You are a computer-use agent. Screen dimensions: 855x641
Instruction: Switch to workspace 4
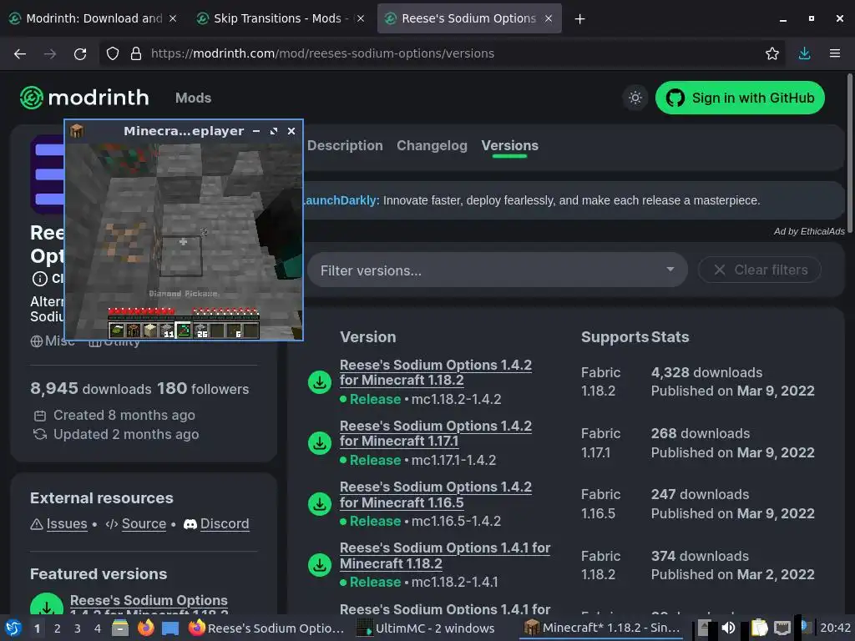tap(98, 628)
